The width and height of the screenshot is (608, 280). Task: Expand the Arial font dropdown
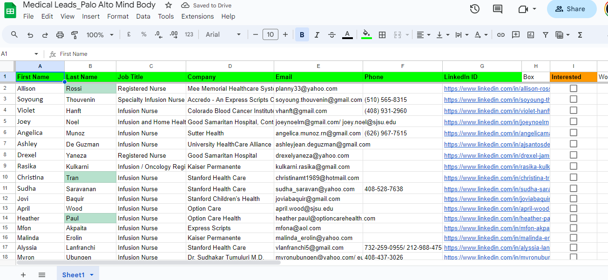[x=223, y=35]
